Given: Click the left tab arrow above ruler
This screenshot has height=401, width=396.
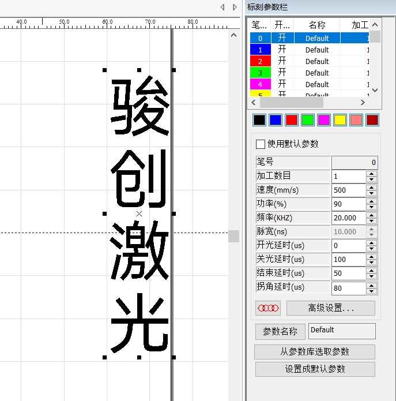Looking at the screenshot, I should coord(222,7).
